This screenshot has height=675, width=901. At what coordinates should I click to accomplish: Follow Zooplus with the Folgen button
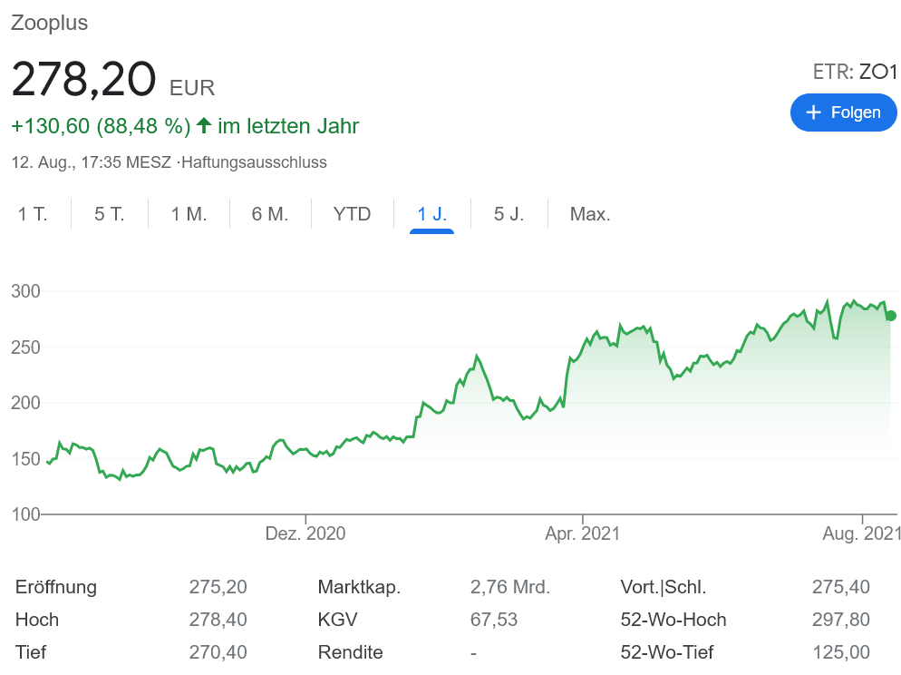pos(843,112)
